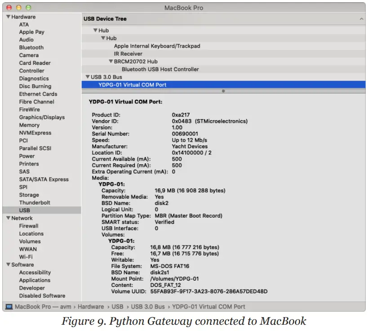Select Card Reader in the sidebar
368x331 pixels.
tap(35, 63)
